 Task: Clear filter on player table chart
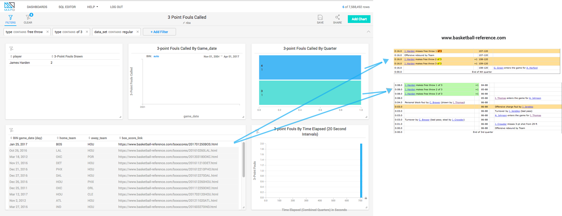pyautogui.click(x=11, y=49)
